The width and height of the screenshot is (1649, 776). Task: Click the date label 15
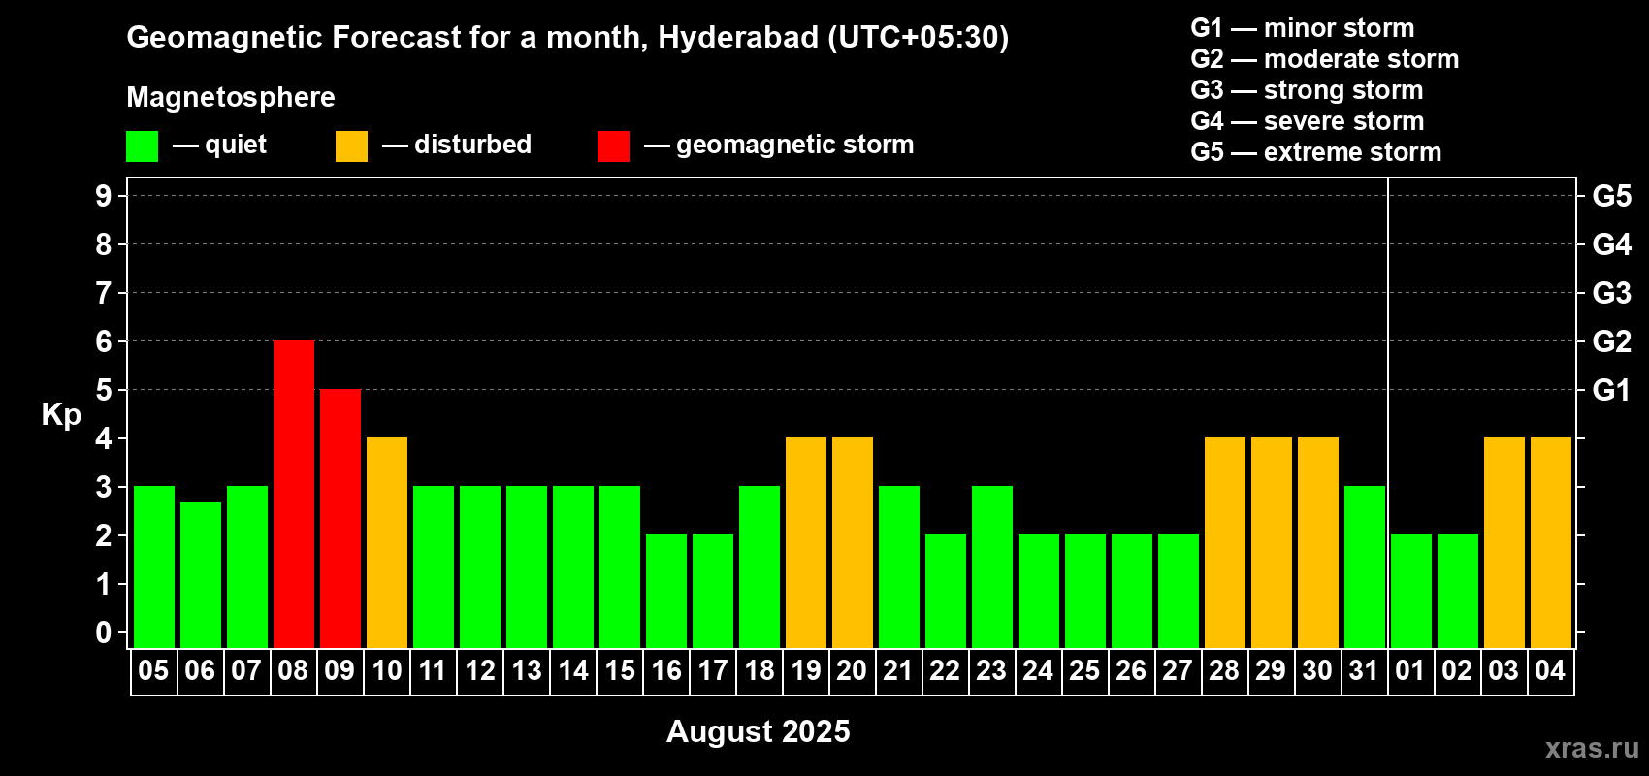(620, 670)
